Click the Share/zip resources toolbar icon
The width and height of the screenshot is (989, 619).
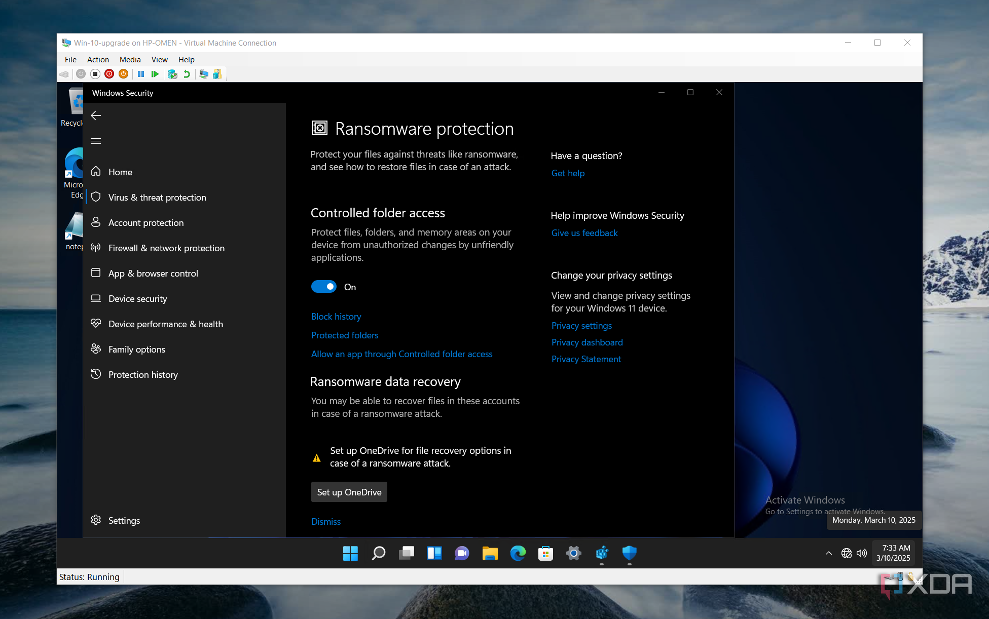point(217,74)
